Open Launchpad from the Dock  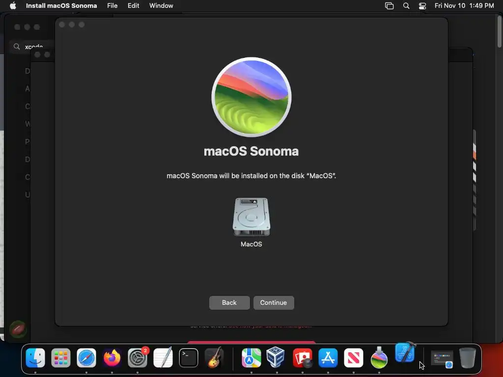pos(60,358)
